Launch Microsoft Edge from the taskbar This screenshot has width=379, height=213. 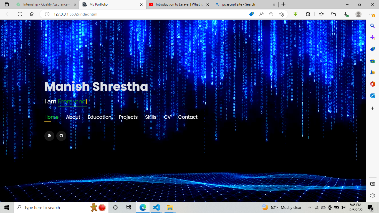[x=143, y=207]
